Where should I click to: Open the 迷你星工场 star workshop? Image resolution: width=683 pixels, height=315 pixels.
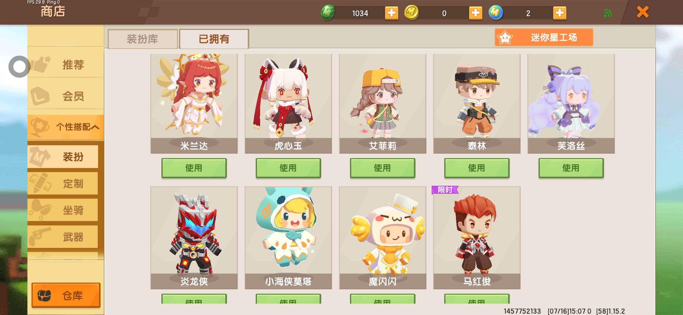tap(544, 37)
